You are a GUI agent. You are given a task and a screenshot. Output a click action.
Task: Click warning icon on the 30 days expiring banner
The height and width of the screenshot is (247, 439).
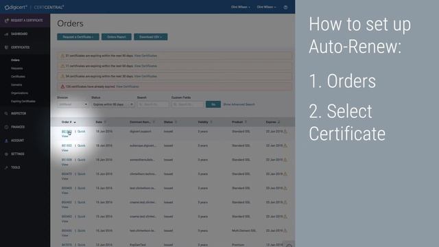(x=62, y=76)
